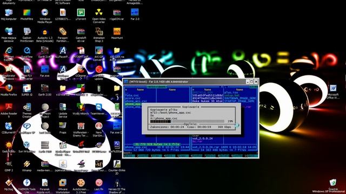Select the Paragon Partition desktop icon
The image size is (346, 194).
[63, 35]
